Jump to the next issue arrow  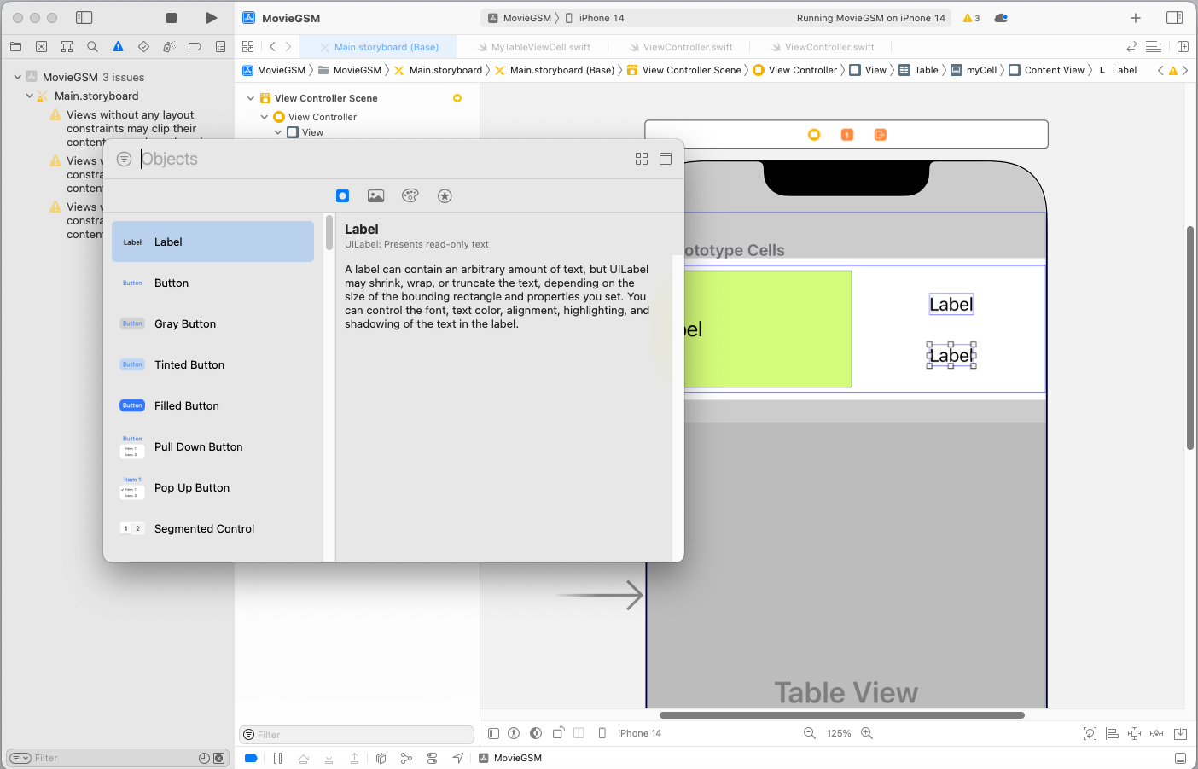coord(1185,70)
